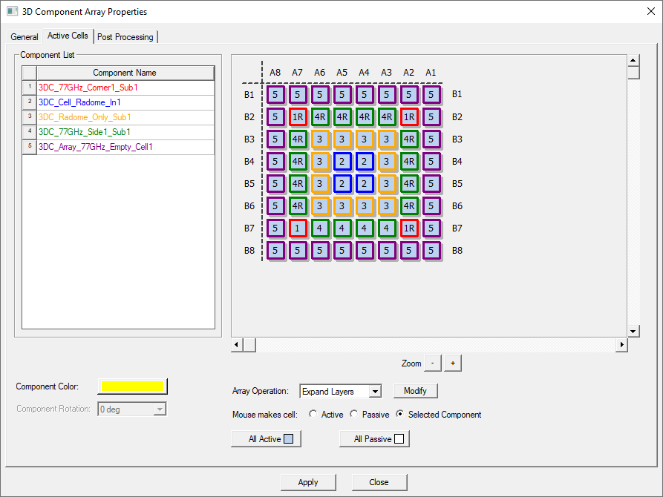Select 3DC_Array_77GHz_Empty_Cell1 in component list
Viewport: 663px width, 497px height.
coord(126,147)
